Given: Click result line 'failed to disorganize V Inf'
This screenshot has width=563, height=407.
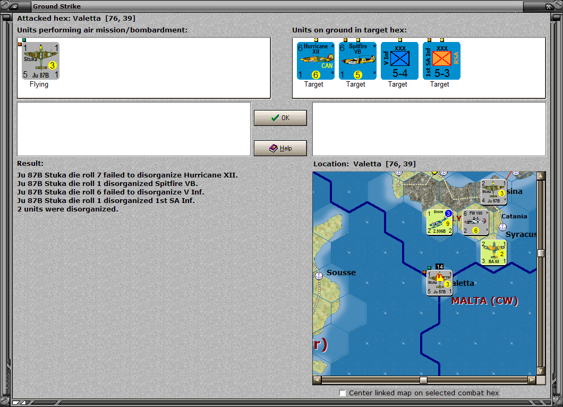Looking at the screenshot, I should click(x=110, y=192).
